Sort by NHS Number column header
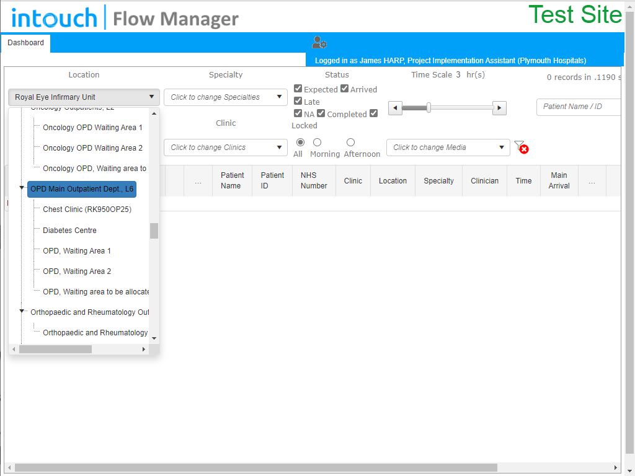Viewport: 635px width, 476px height. coord(314,180)
